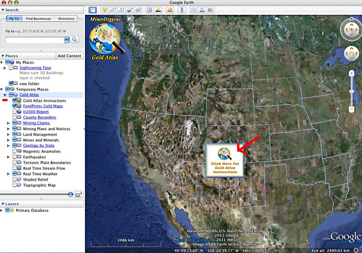Open the Fly To history dropdown
This screenshot has height=253, width=362.
[x=67, y=40]
